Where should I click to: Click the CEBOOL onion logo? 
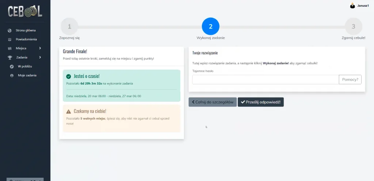(25, 11)
